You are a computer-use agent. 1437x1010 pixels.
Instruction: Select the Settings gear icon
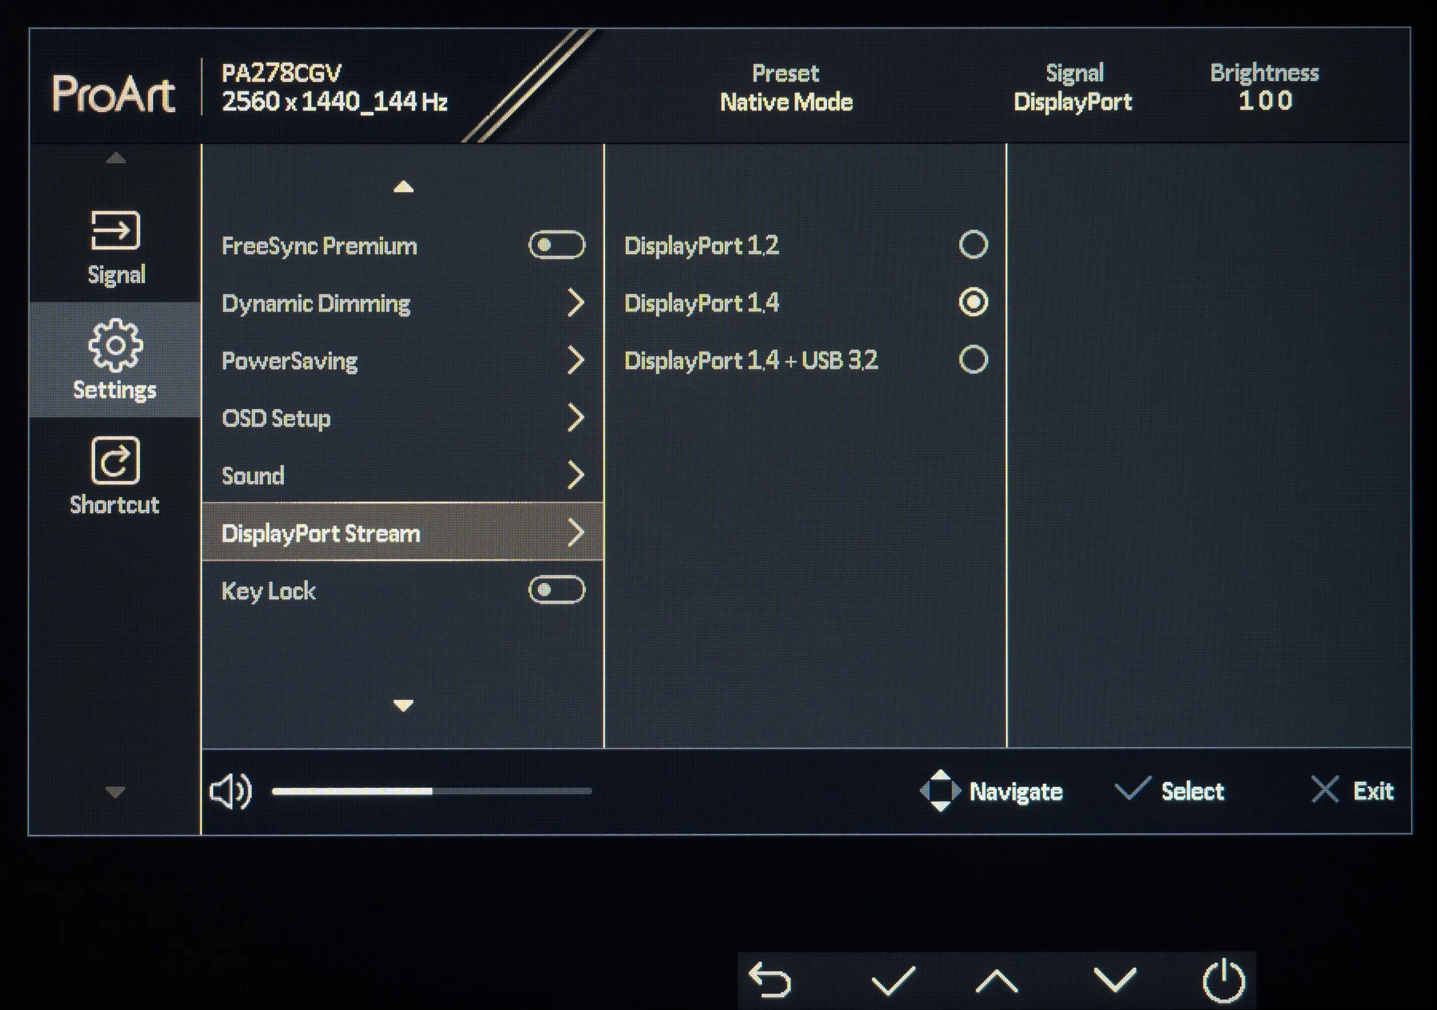tap(115, 345)
